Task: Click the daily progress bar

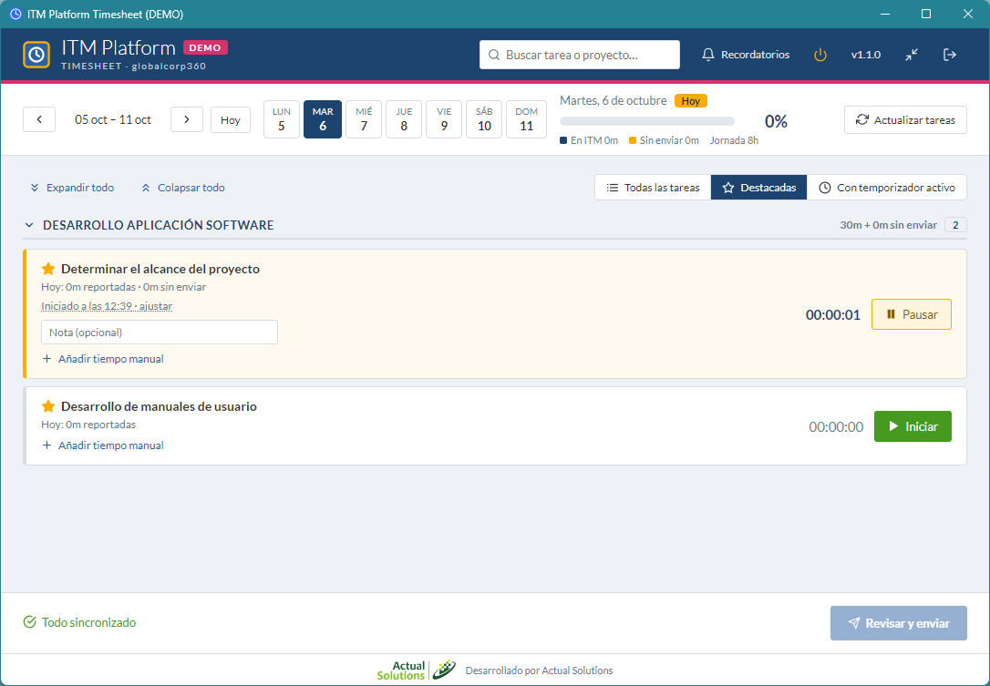Action: tap(647, 121)
